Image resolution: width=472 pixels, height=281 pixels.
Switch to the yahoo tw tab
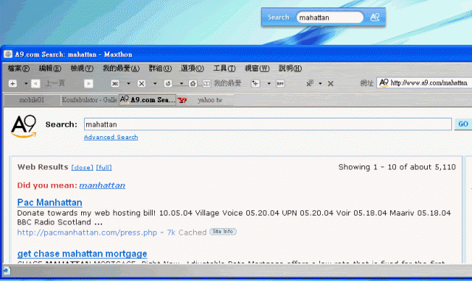(205, 100)
